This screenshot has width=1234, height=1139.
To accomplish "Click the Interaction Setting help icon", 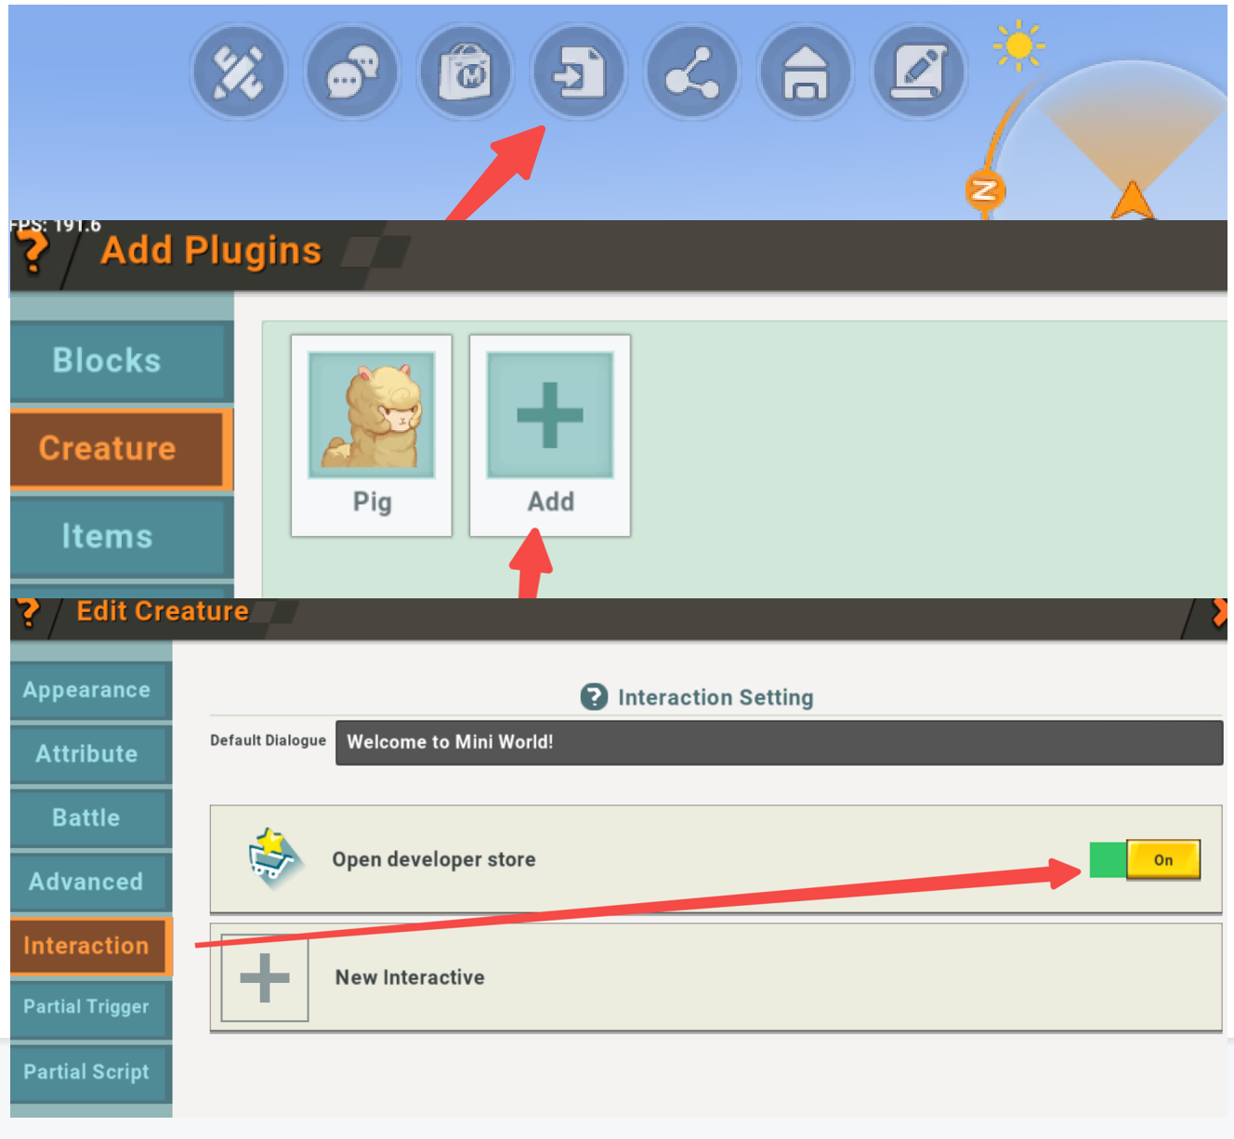I will click(x=594, y=697).
